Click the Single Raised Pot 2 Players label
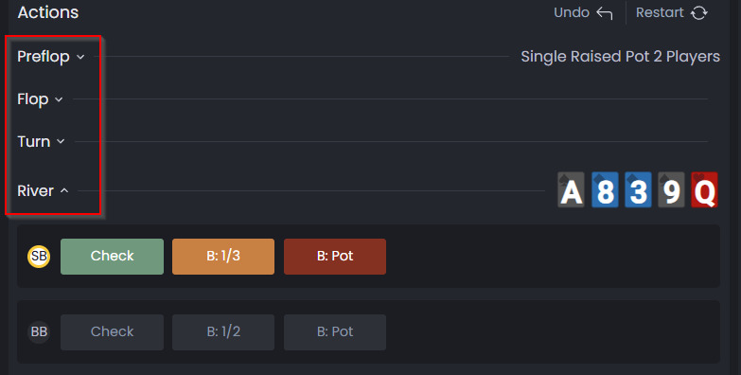The height and width of the screenshot is (375, 741). (620, 57)
